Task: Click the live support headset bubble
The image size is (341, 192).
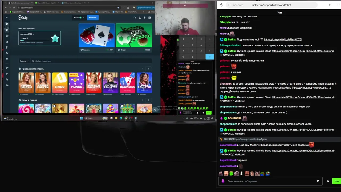Action: 155,109
